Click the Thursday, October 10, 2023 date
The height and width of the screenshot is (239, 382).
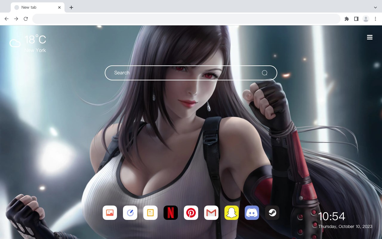click(345, 226)
